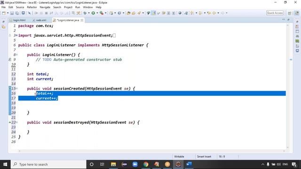
Task: Open the New dropdown arrow
Action: pos(8,13)
